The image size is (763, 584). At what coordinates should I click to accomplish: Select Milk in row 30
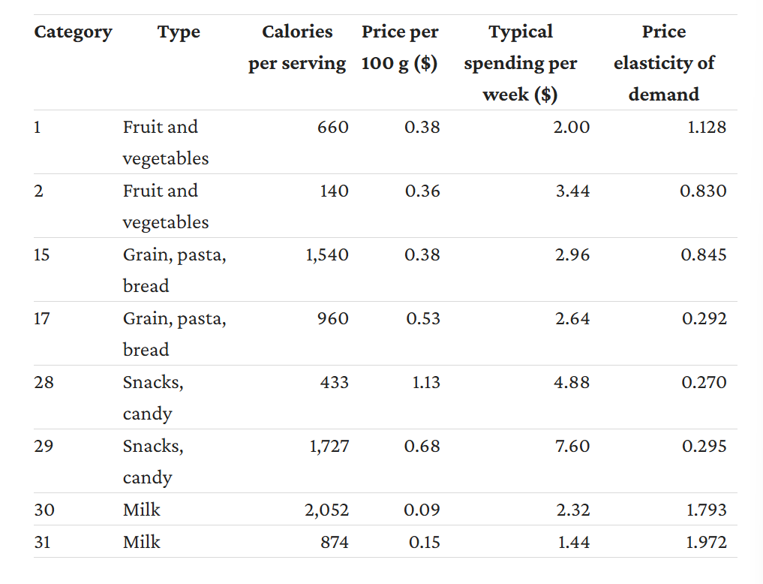[x=141, y=510]
